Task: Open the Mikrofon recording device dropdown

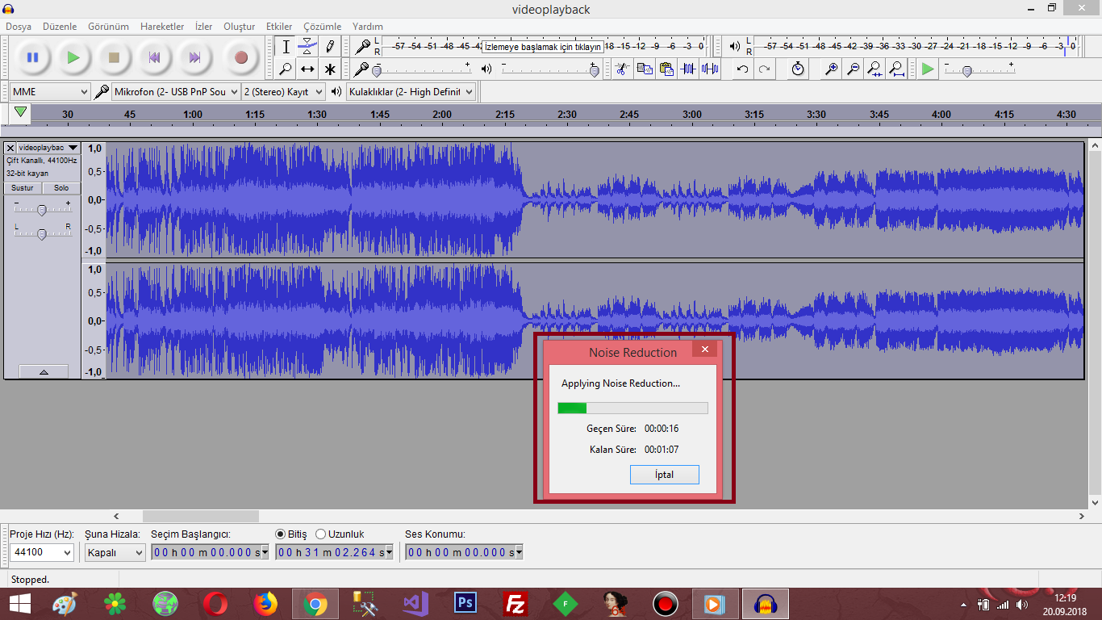Action: 177,92
